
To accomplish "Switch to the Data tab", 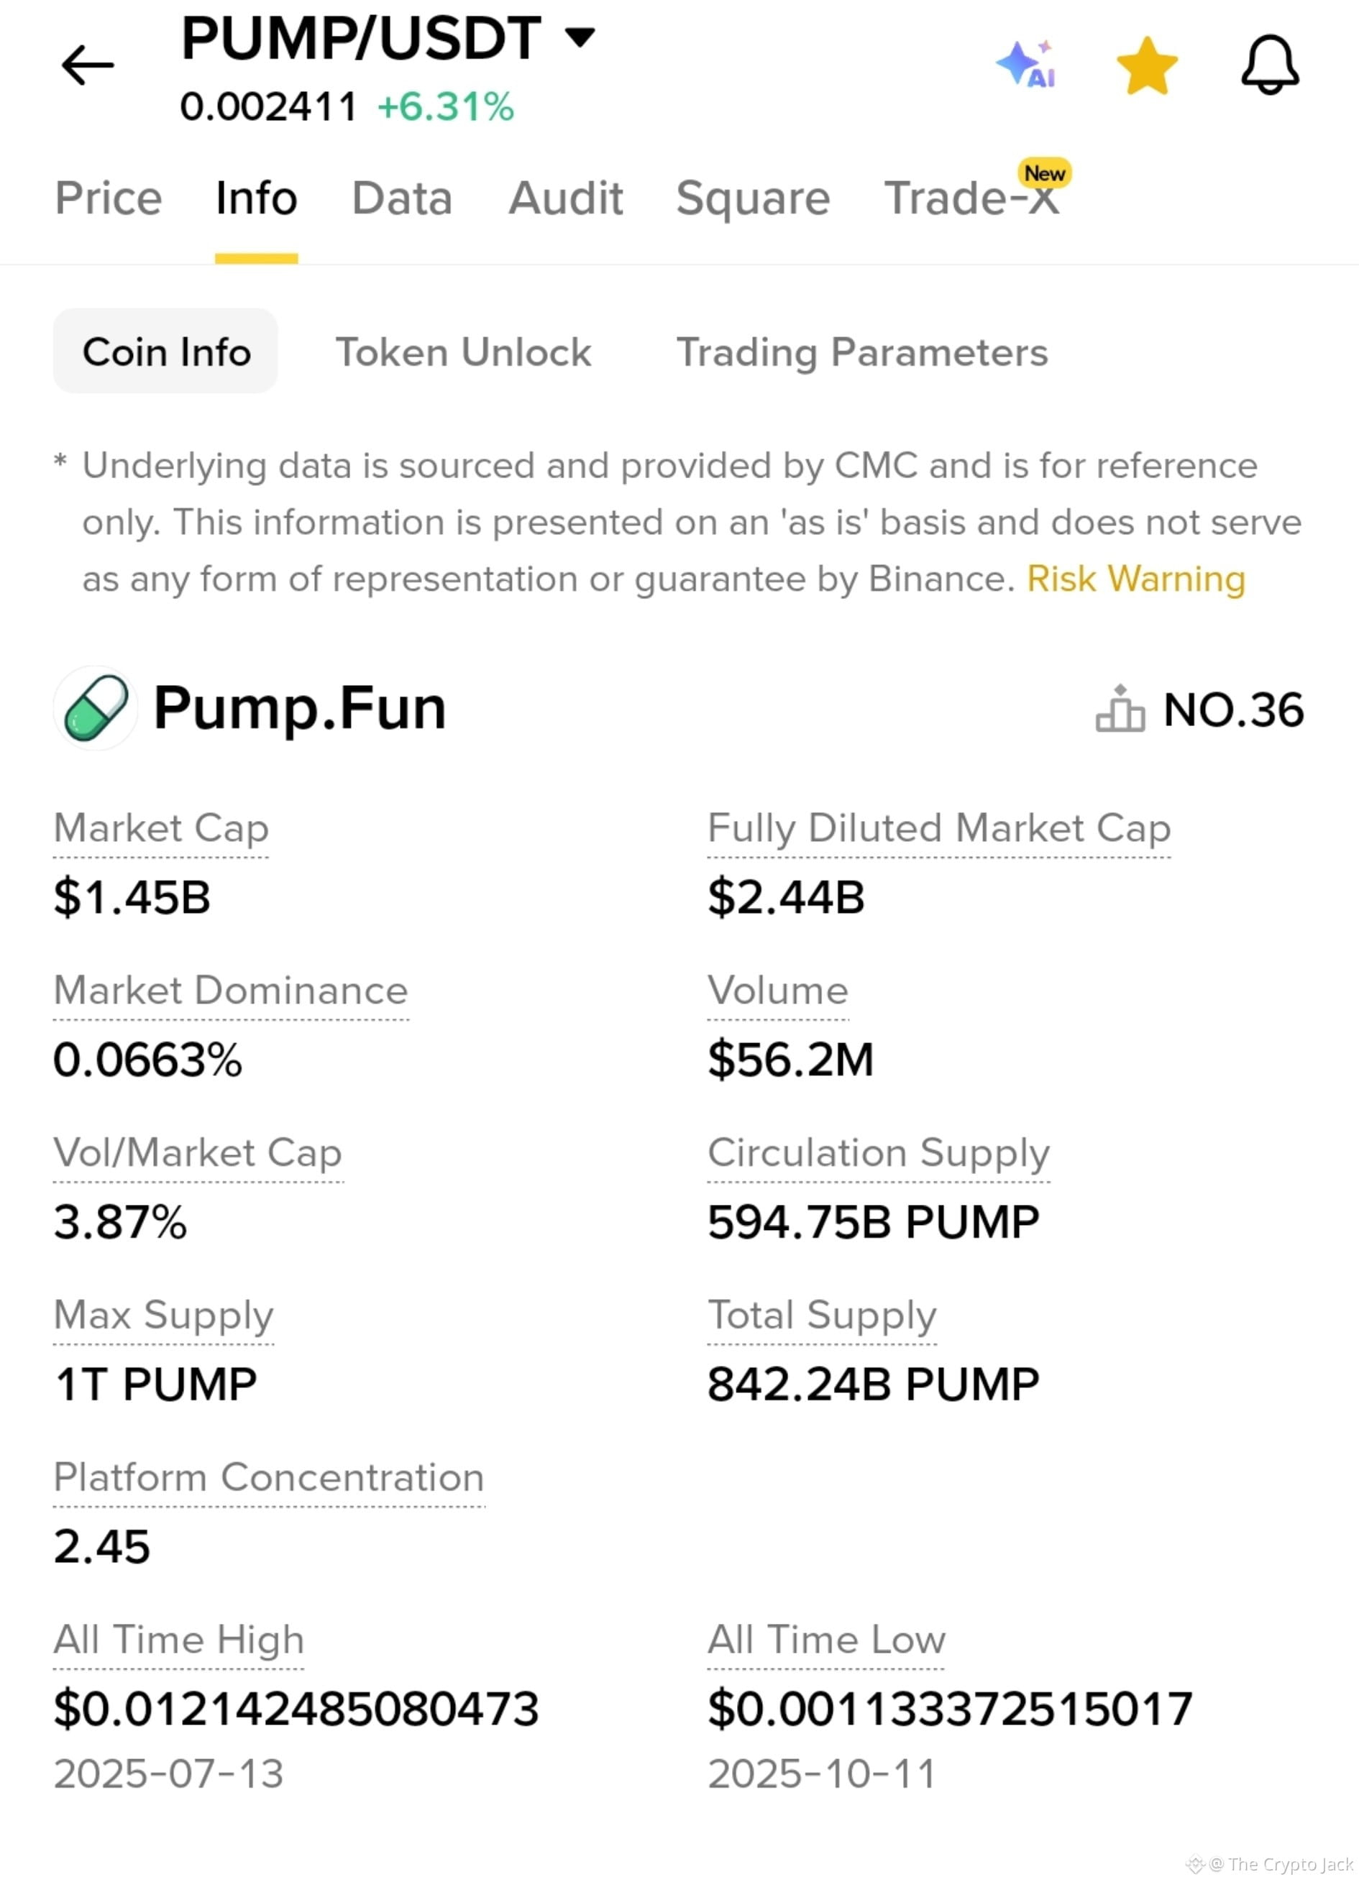I will click(402, 198).
